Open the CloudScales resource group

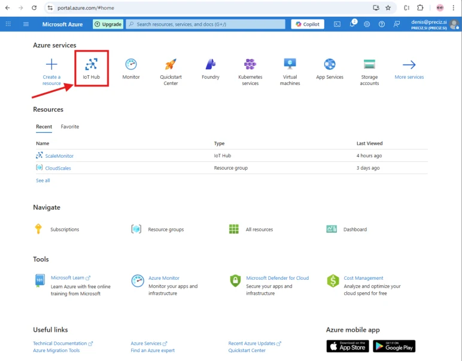(x=58, y=169)
